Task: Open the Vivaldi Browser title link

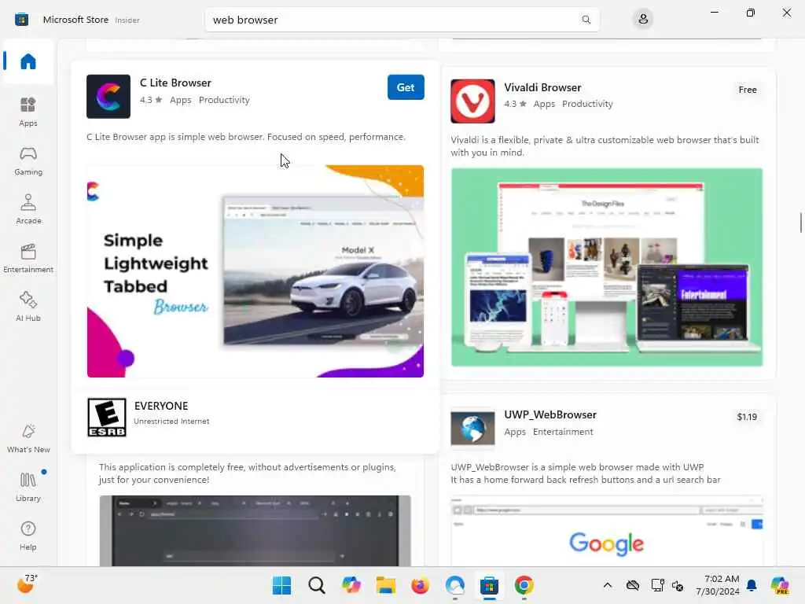Action: click(x=542, y=87)
